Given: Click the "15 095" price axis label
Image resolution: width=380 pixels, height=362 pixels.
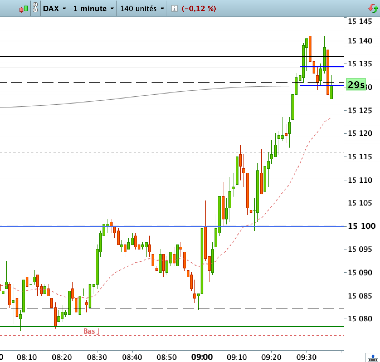Looking at the screenshot, I should [360, 249].
